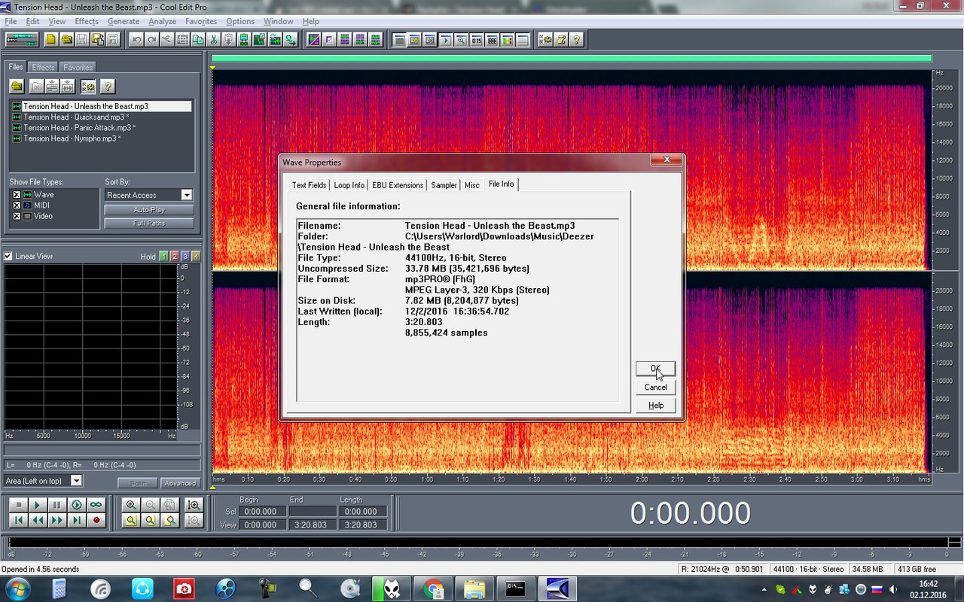Click Help in Wave Properties dialog
Screen dimensions: 964x602
[x=656, y=405]
